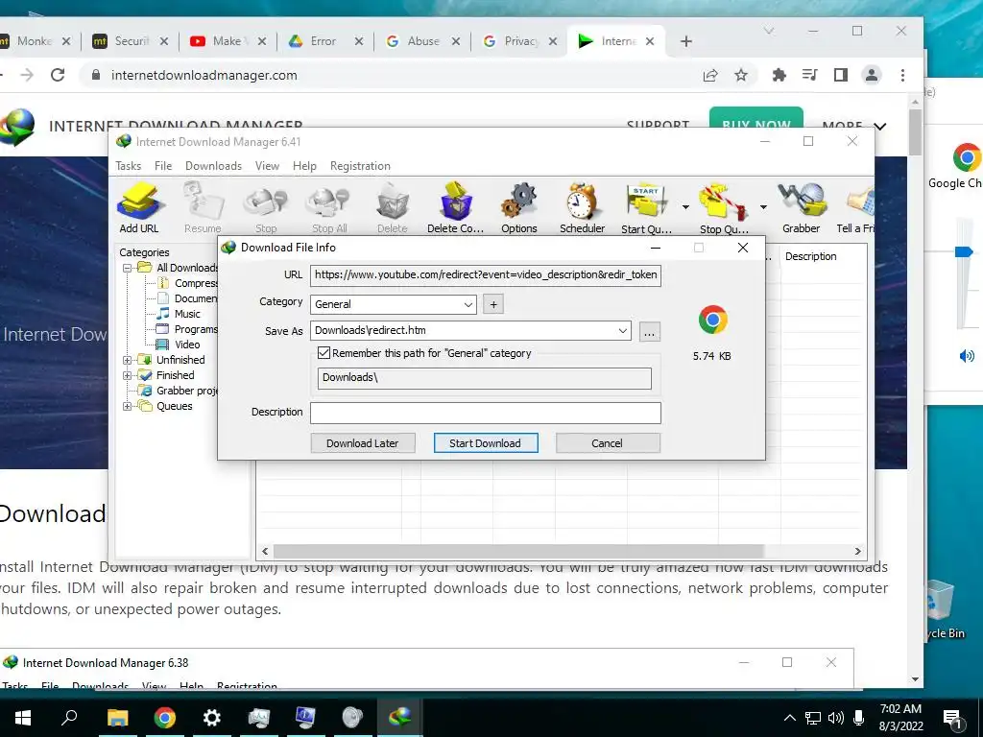Click the Resume toolbar icon
This screenshot has height=737, width=983.
[x=203, y=207]
